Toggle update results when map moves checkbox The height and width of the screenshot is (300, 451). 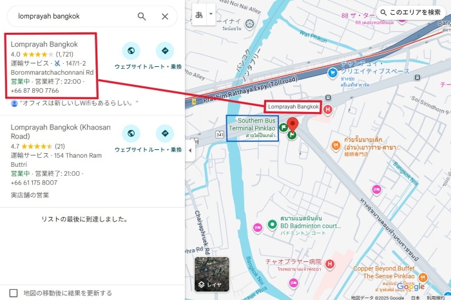click(x=14, y=293)
